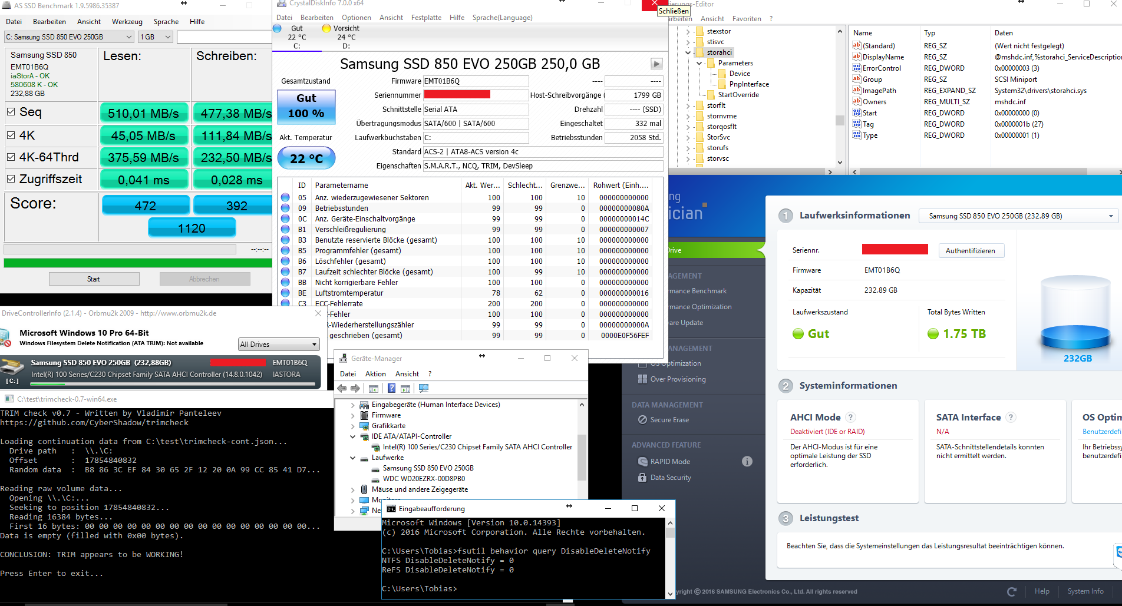The image size is (1122, 606).
Task: Open the Samsung Magician drive selection dropdown
Action: coord(1018,216)
